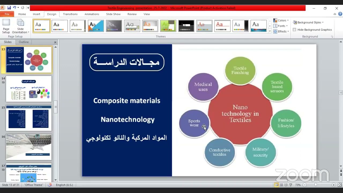The height and width of the screenshot is (193, 343).
Task: Switch to Slide Sorter view icon
Action: 281,185
